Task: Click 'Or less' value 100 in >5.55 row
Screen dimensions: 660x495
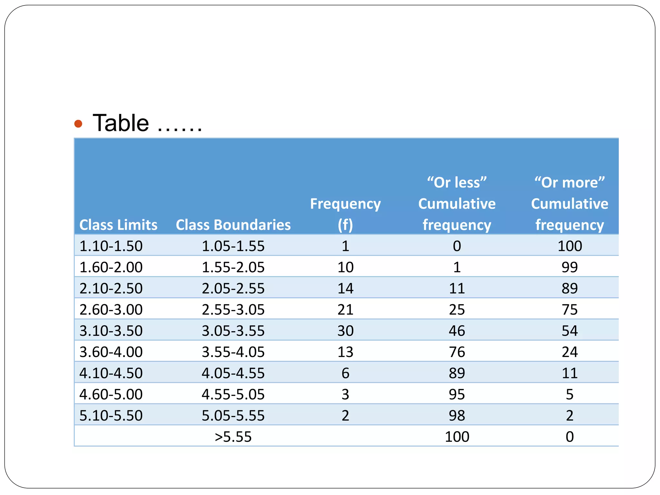Action: point(457,437)
